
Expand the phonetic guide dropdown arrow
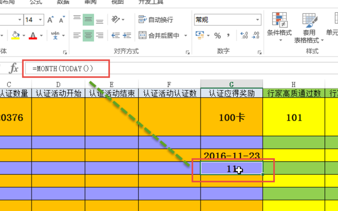[63, 35]
